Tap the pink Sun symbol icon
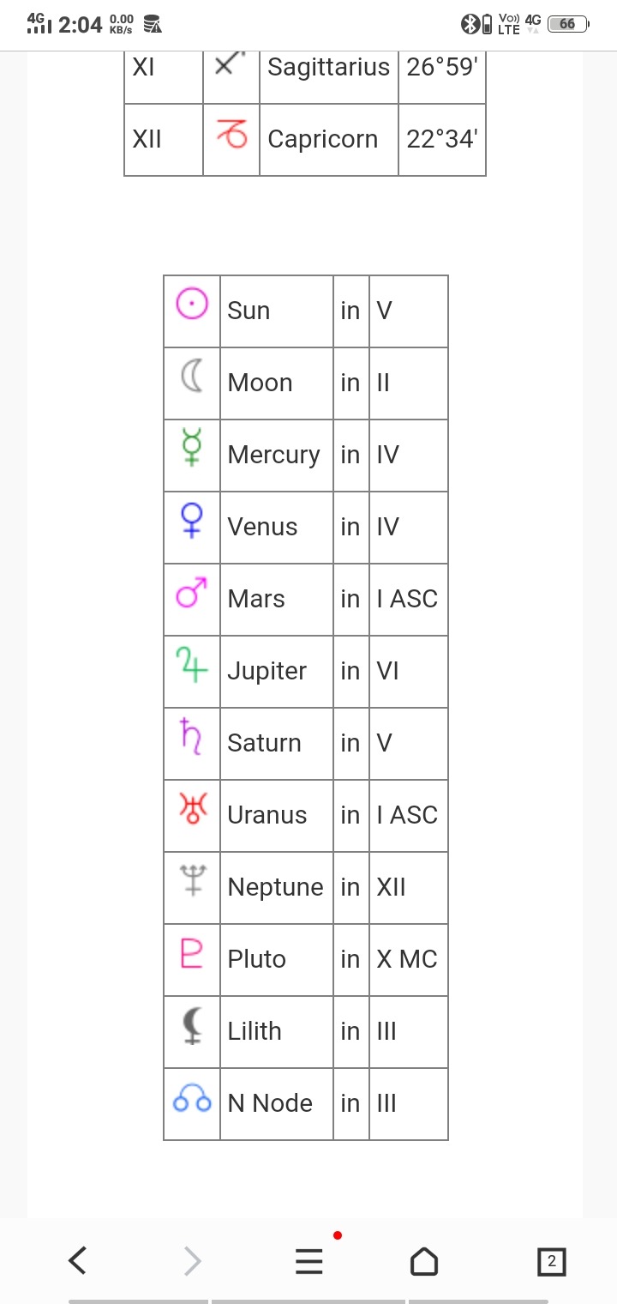The image size is (617, 1304). [192, 304]
